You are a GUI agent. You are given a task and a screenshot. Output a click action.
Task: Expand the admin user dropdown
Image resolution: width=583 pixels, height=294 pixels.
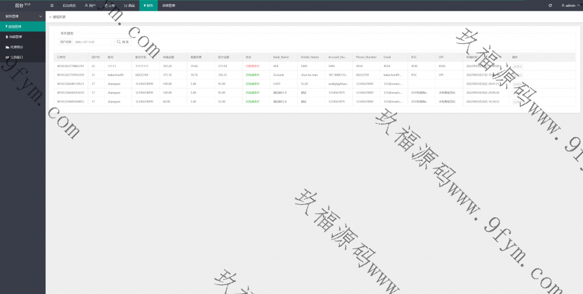click(569, 5)
